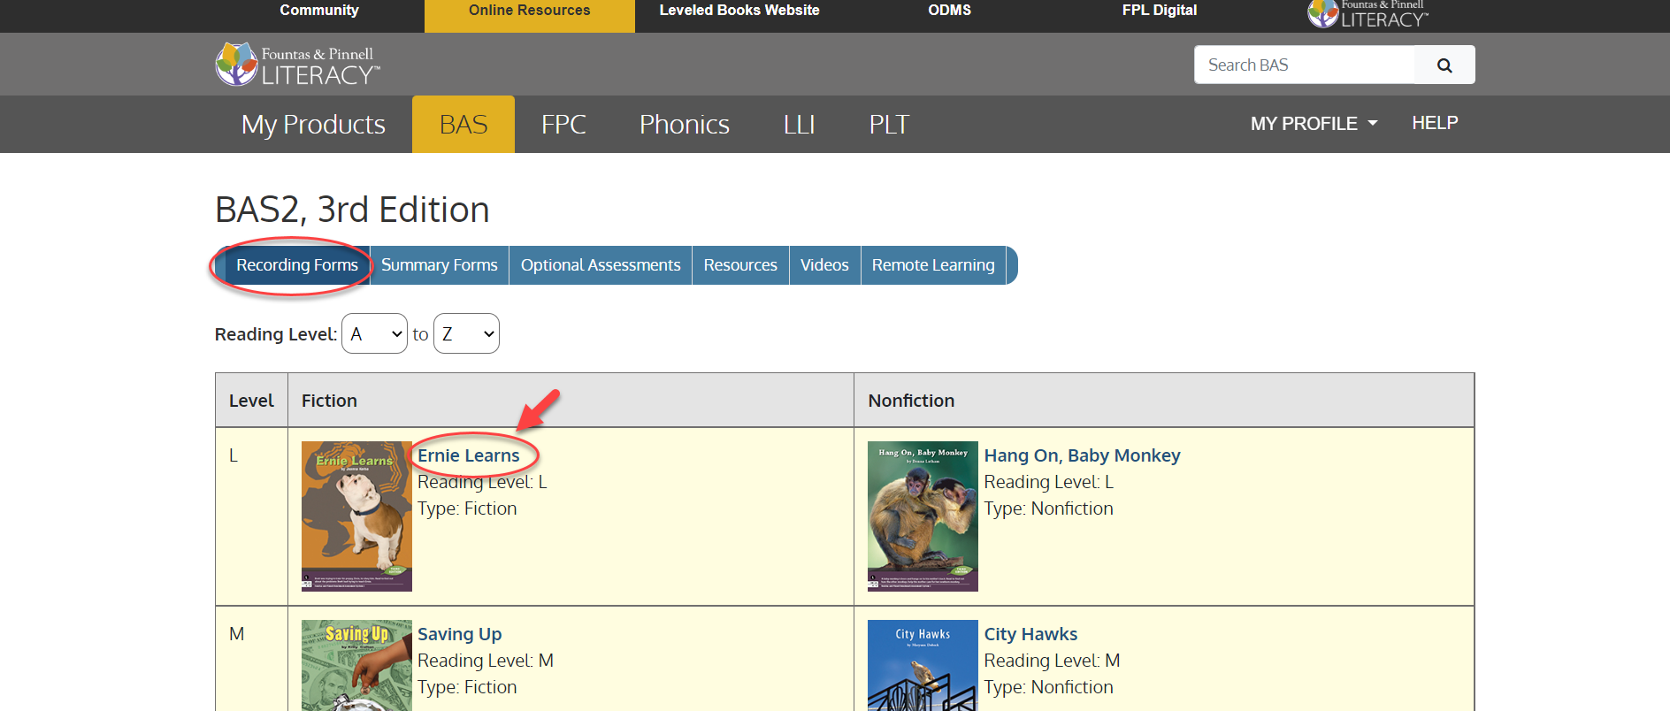This screenshot has height=711, width=1670.
Task: Click the small Literacy logo in top bar
Action: (1367, 14)
